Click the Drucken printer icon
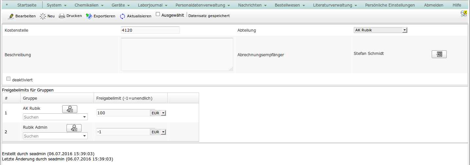This screenshot has width=470, height=165. point(62,16)
